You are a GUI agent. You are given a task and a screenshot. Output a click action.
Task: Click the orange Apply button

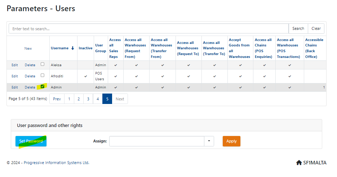click(231, 141)
